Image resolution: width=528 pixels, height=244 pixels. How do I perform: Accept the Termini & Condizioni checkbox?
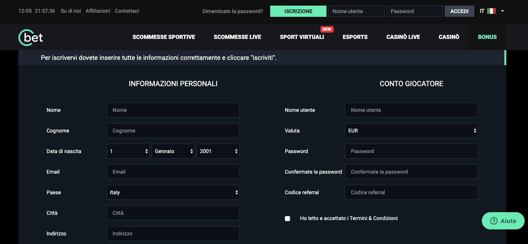click(x=287, y=218)
